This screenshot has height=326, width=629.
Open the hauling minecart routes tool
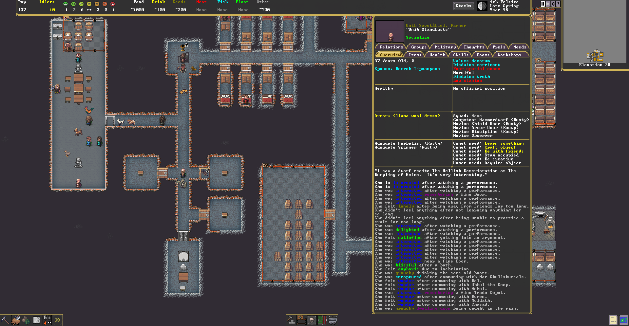coord(333,321)
